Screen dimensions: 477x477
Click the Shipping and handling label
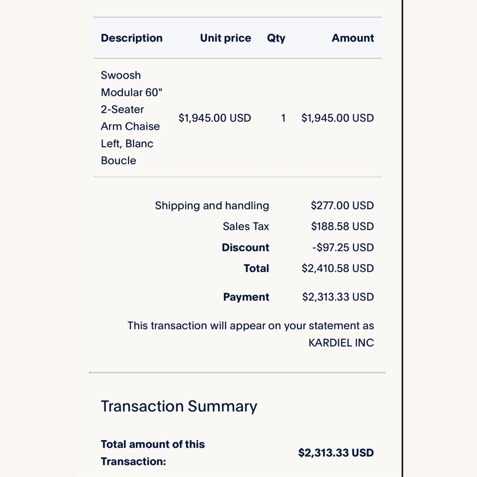tap(212, 206)
